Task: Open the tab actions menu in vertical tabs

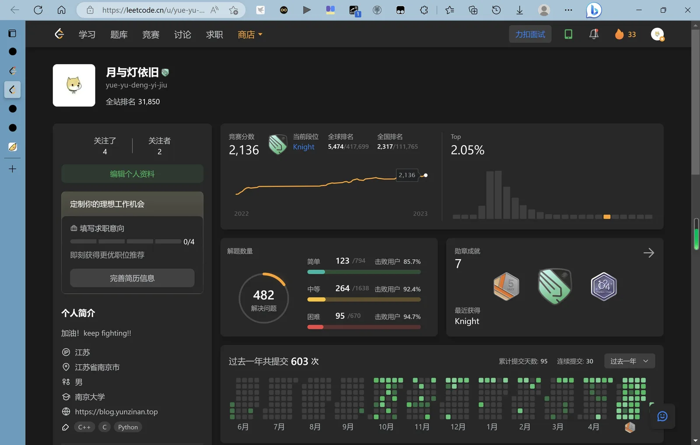Action: [x=12, y=34]
